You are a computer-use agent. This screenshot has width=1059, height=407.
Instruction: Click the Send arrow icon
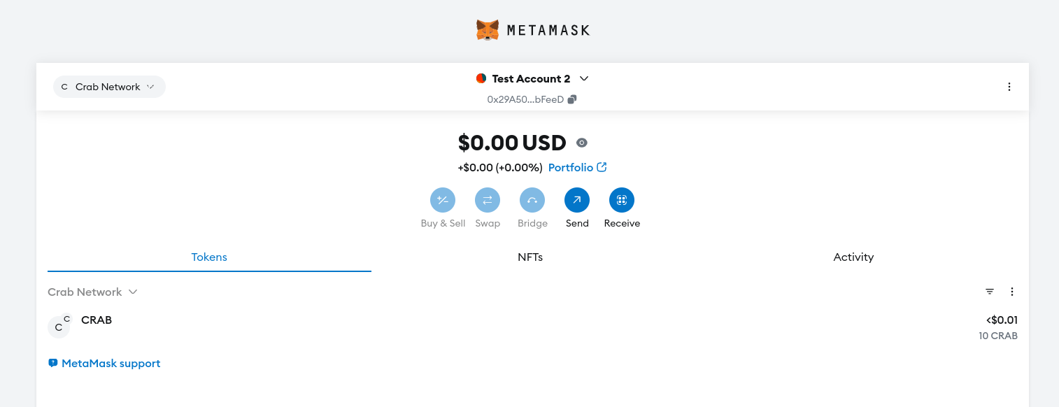(577, 201)
